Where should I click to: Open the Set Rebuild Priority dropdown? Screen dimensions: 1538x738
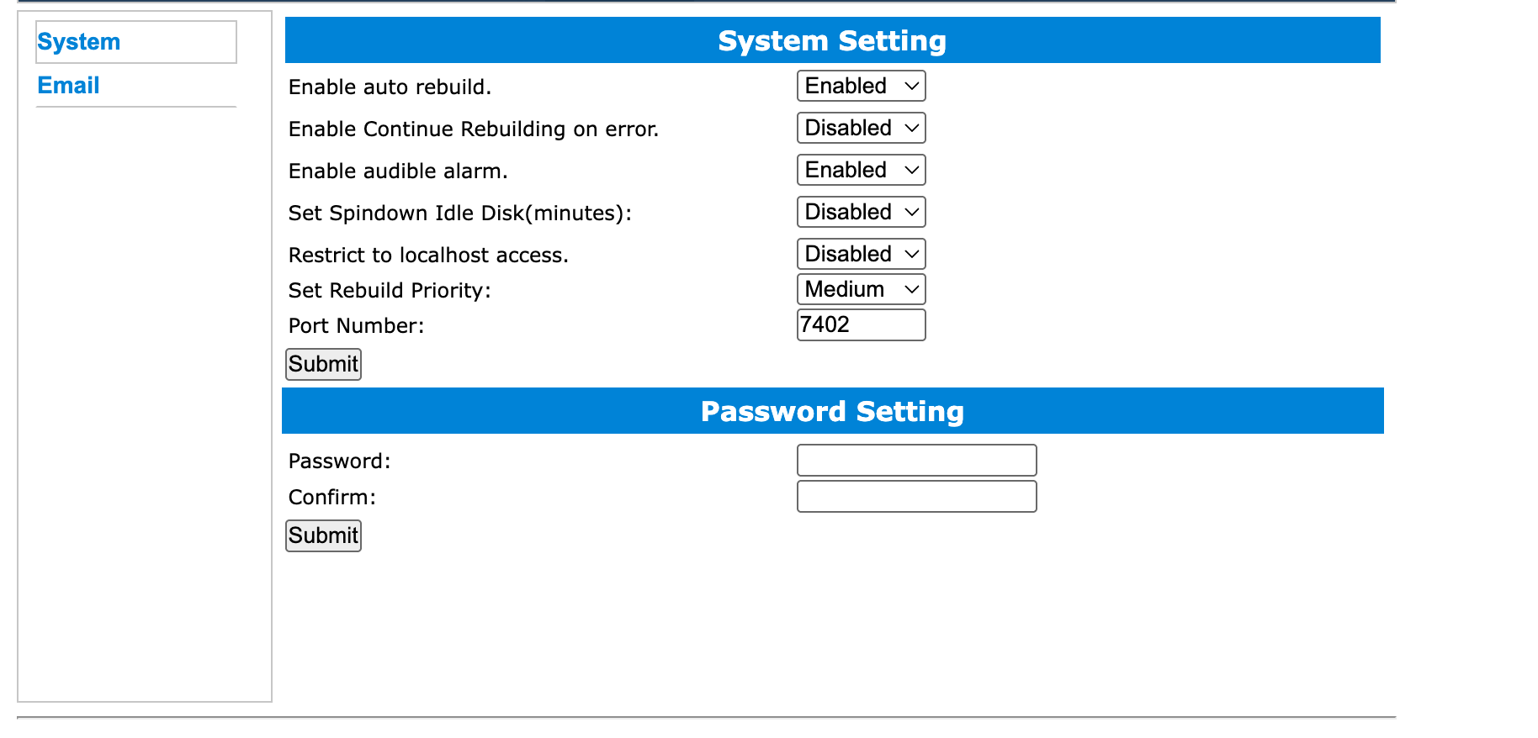coord(862,289)
